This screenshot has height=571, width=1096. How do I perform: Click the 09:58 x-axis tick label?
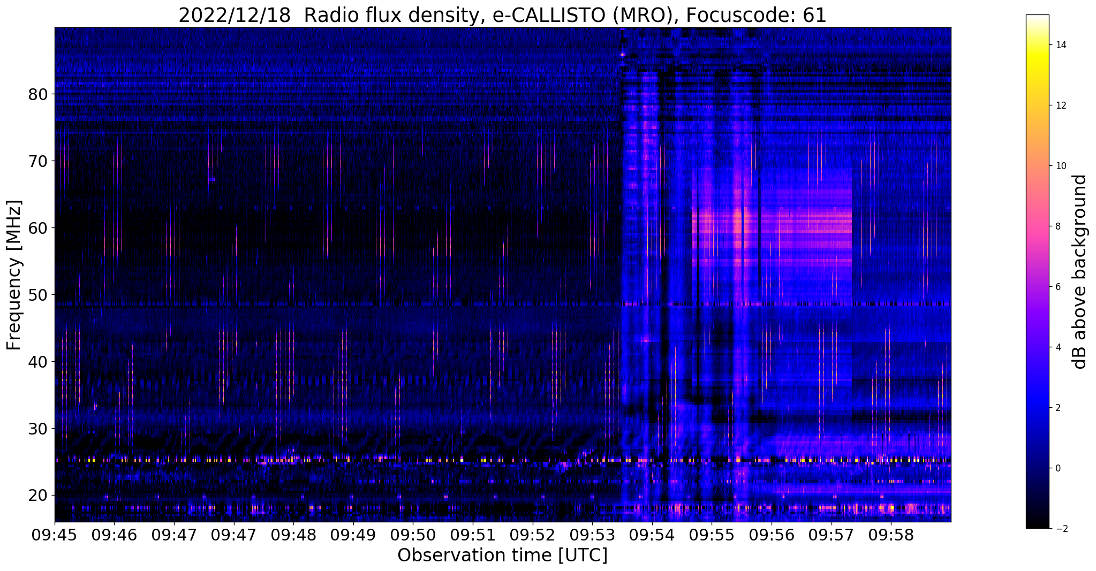[891, 535]
